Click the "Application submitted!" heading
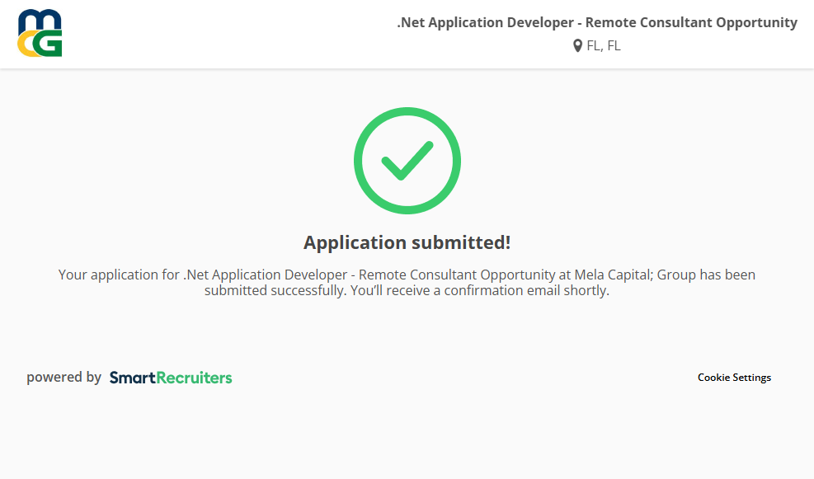Screen dimensions: 814x479 [x=407, y=242]
